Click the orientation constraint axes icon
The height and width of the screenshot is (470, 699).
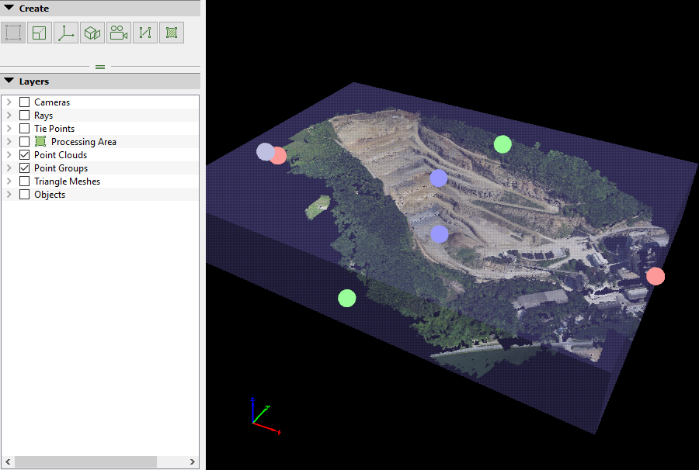pos(66,33)
